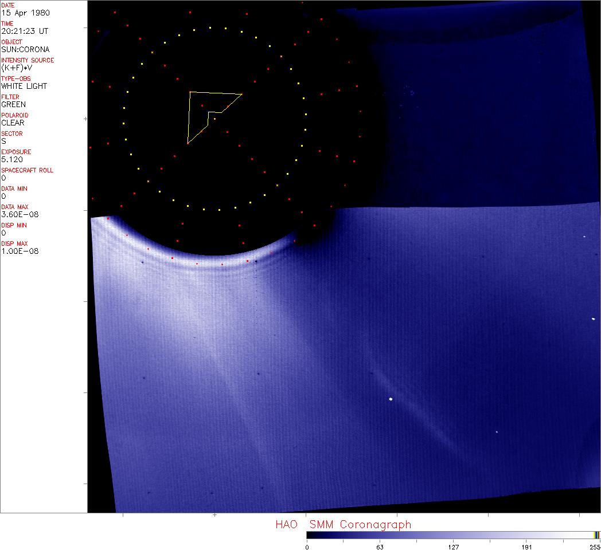Select the SUN:CORONA object value

point(25,49)
